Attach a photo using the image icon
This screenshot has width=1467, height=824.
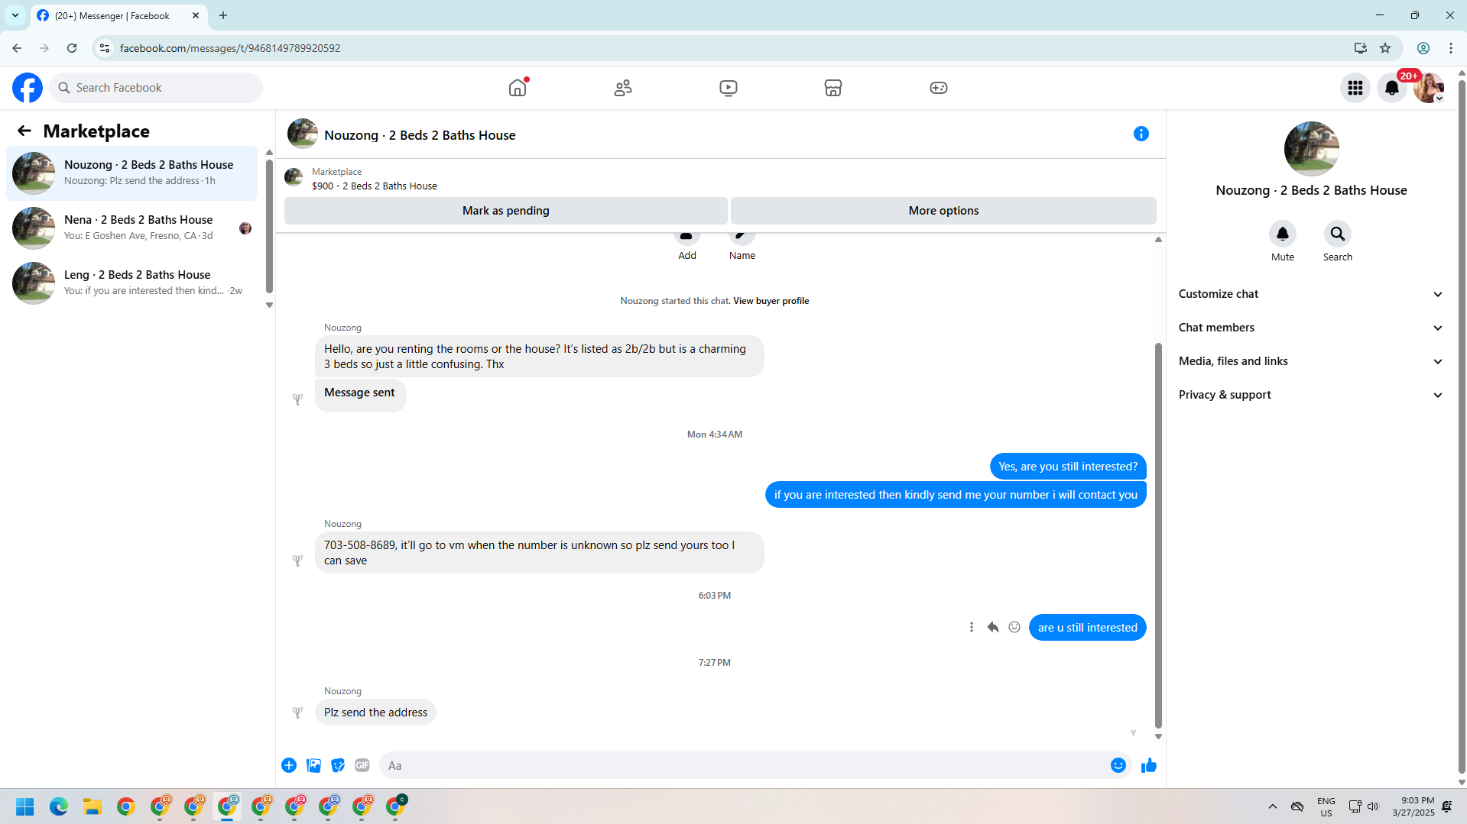313,765
